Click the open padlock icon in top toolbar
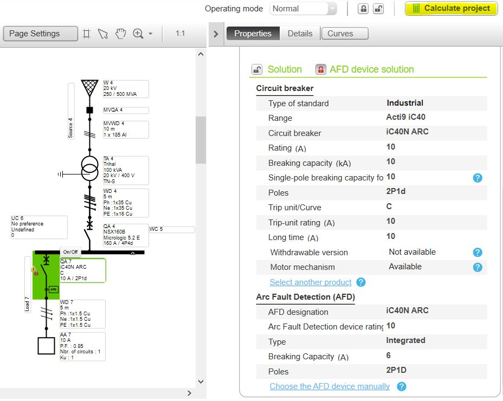503x401 pixels. pyautogui.click(x=378, y=9)
